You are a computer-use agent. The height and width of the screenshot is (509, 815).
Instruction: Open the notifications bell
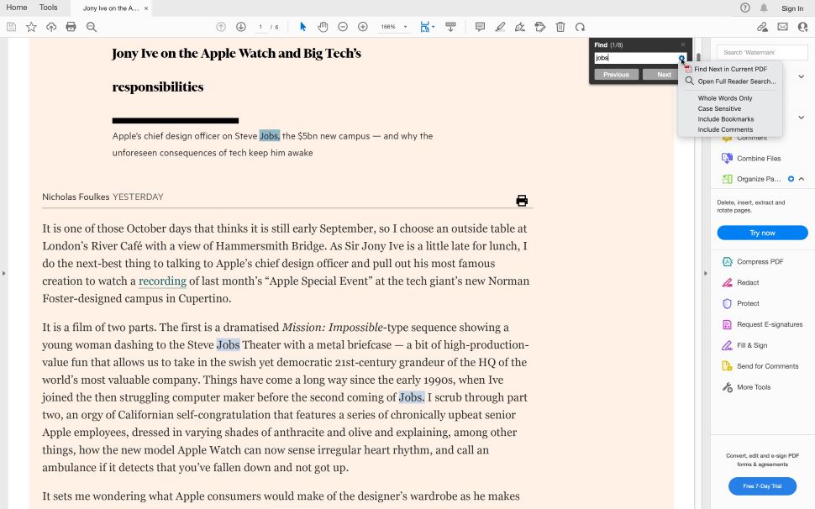coord(764,8)
